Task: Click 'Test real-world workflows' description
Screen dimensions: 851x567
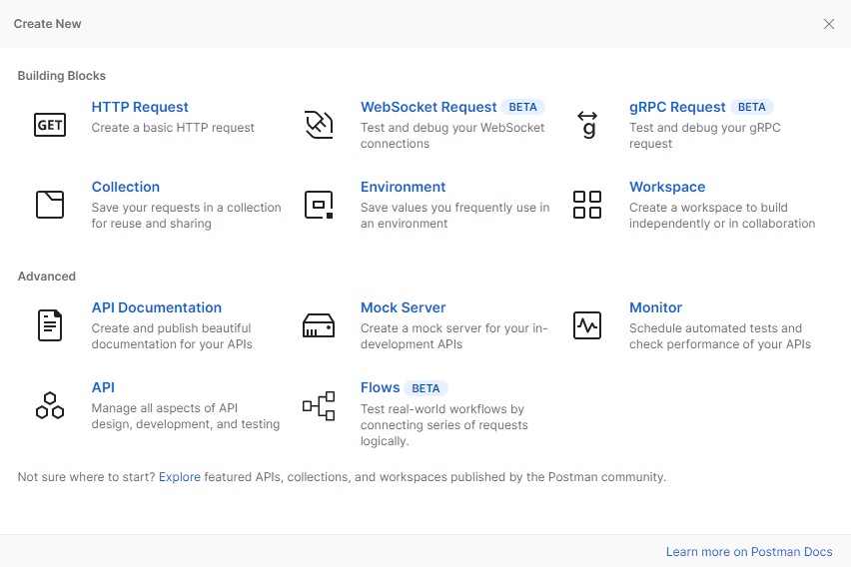Action: click(443, 425)
